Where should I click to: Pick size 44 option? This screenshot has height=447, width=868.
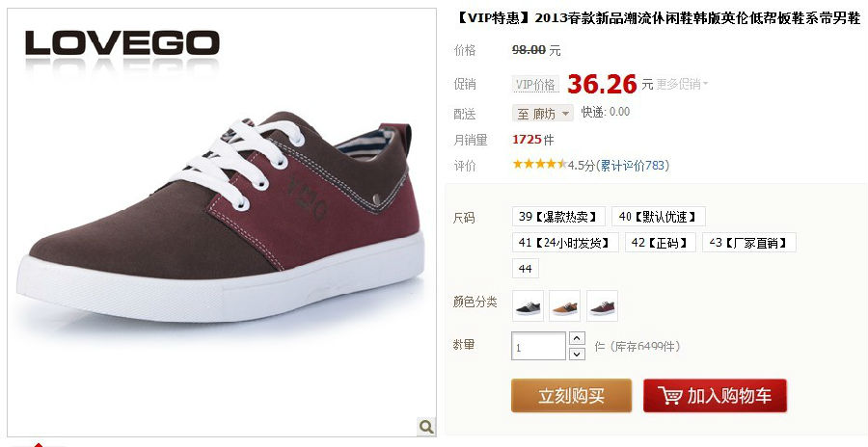click(526, 269)
